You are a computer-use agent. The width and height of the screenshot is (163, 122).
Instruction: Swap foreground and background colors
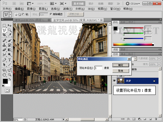[10, 79]
